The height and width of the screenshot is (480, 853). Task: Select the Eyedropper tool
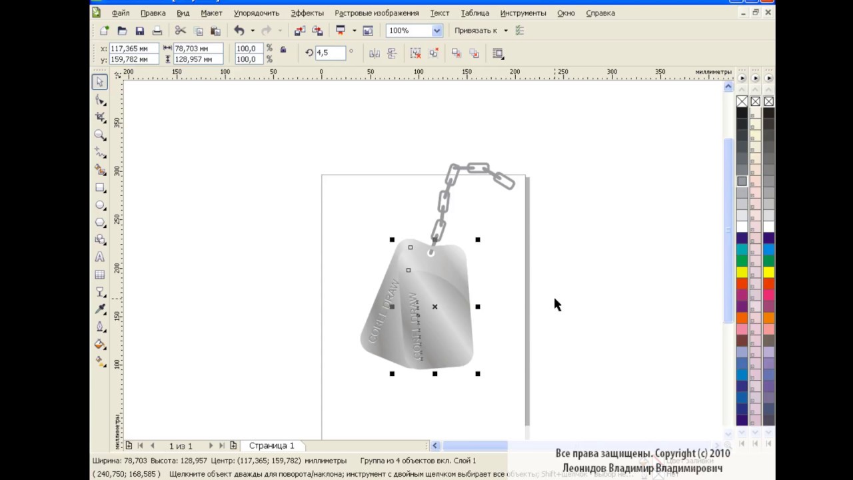pyautogui.click(x=100, y=309)
